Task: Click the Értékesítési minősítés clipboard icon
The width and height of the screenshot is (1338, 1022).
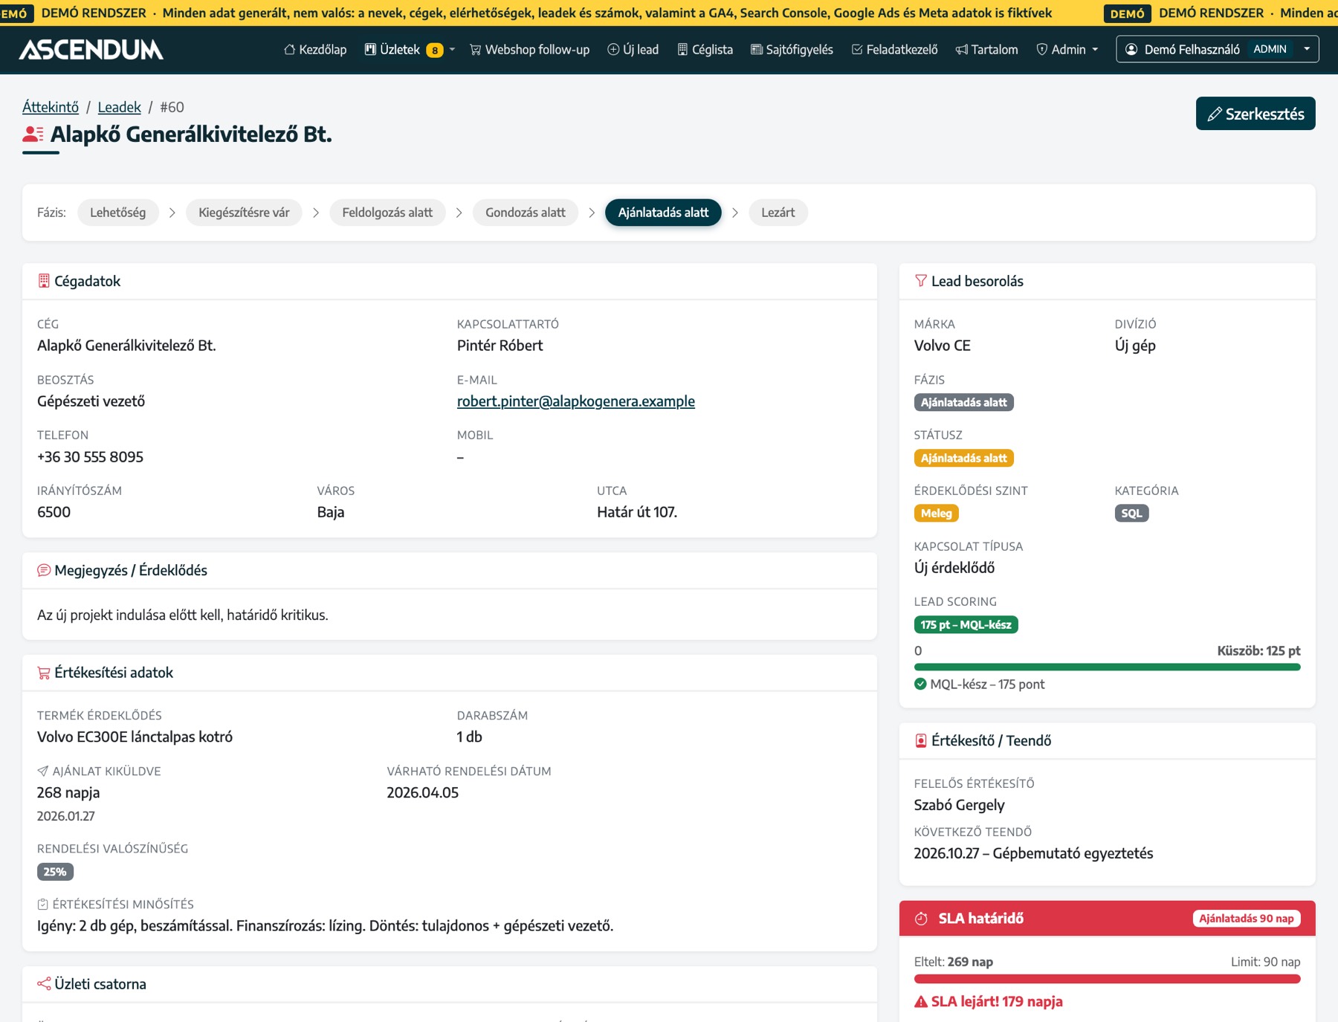Action: pyautogui.click(x=42, y=905)
